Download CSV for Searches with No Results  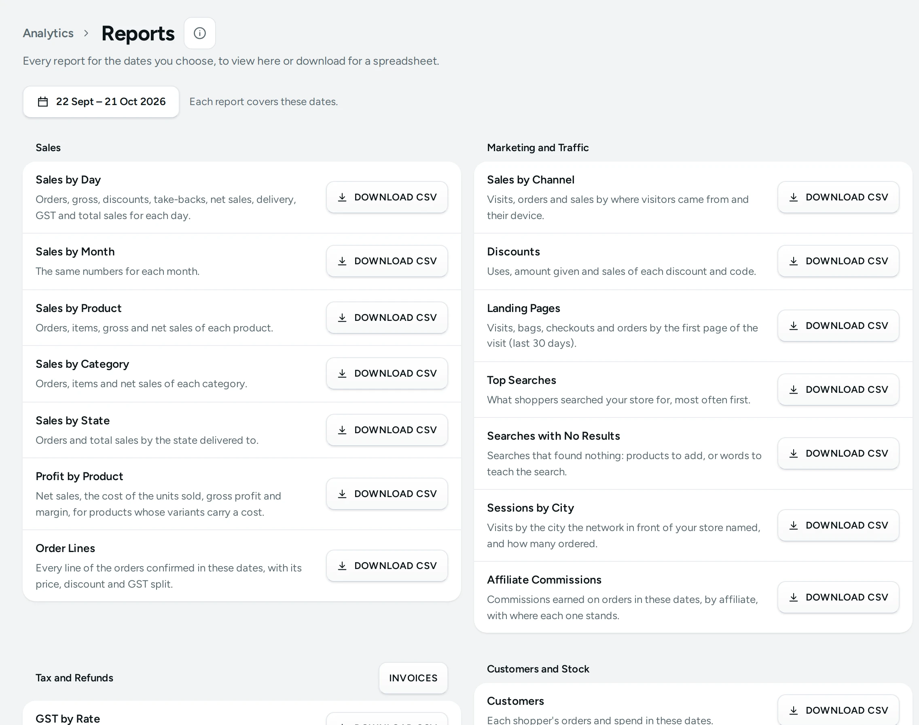pyautogui.click(x=838, y=453)
